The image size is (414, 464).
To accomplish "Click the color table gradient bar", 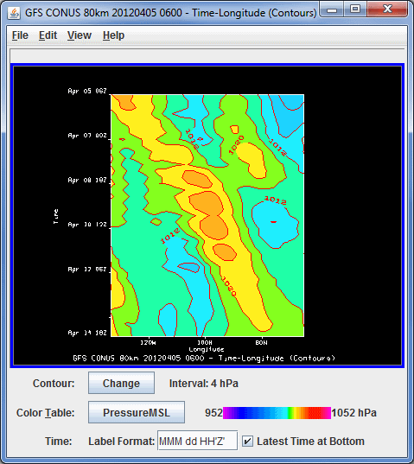I will pos(277,413).
